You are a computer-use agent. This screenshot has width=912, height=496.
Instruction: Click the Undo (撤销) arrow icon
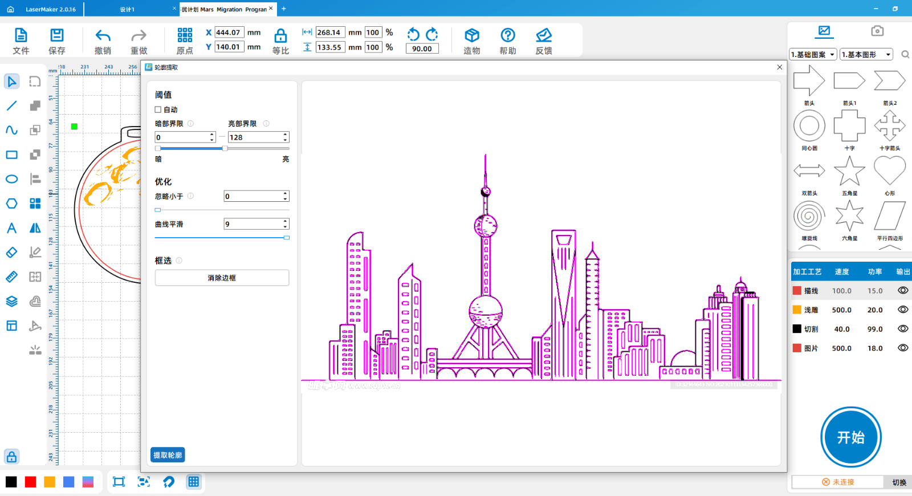click(103, 36)
